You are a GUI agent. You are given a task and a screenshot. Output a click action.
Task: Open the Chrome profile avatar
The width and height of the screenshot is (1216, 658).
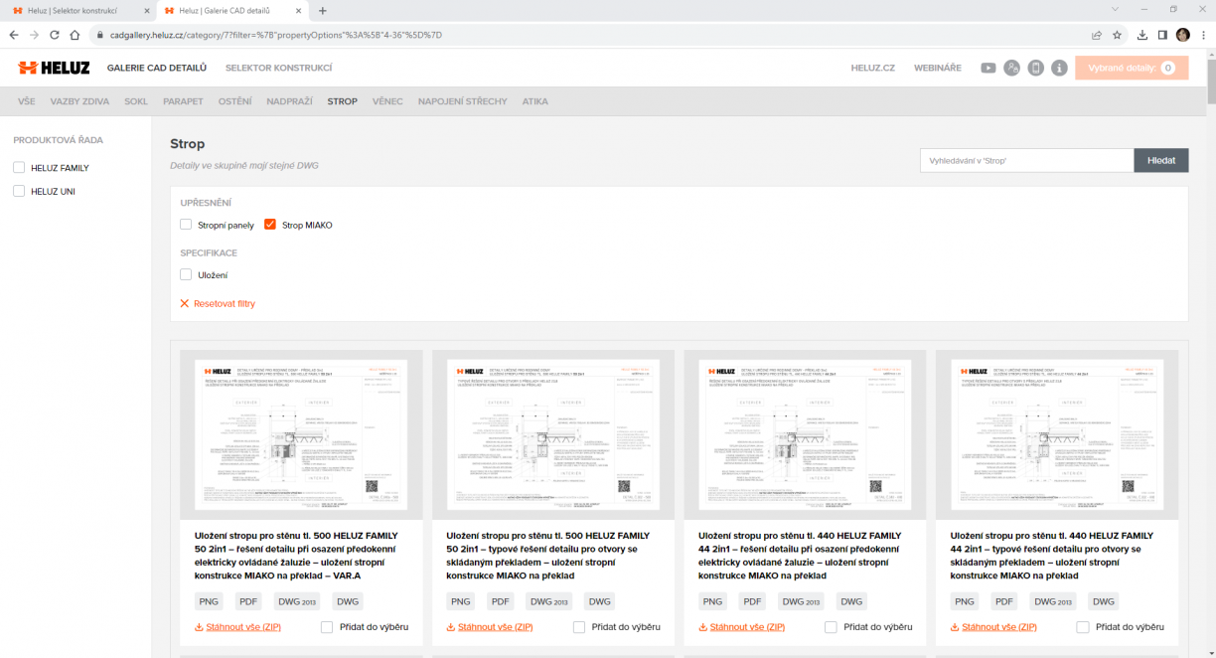pos(1182,34)
